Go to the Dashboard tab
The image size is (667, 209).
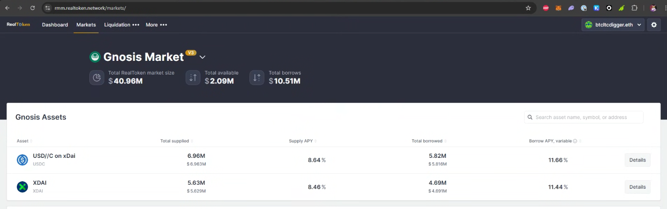(x=55, y=25)
